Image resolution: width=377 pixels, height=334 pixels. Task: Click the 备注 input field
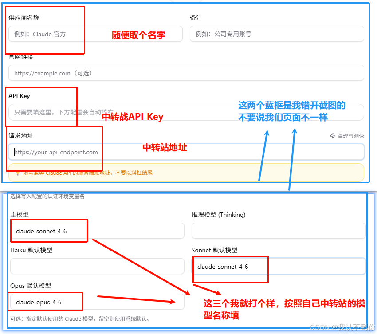click(277, 34)
